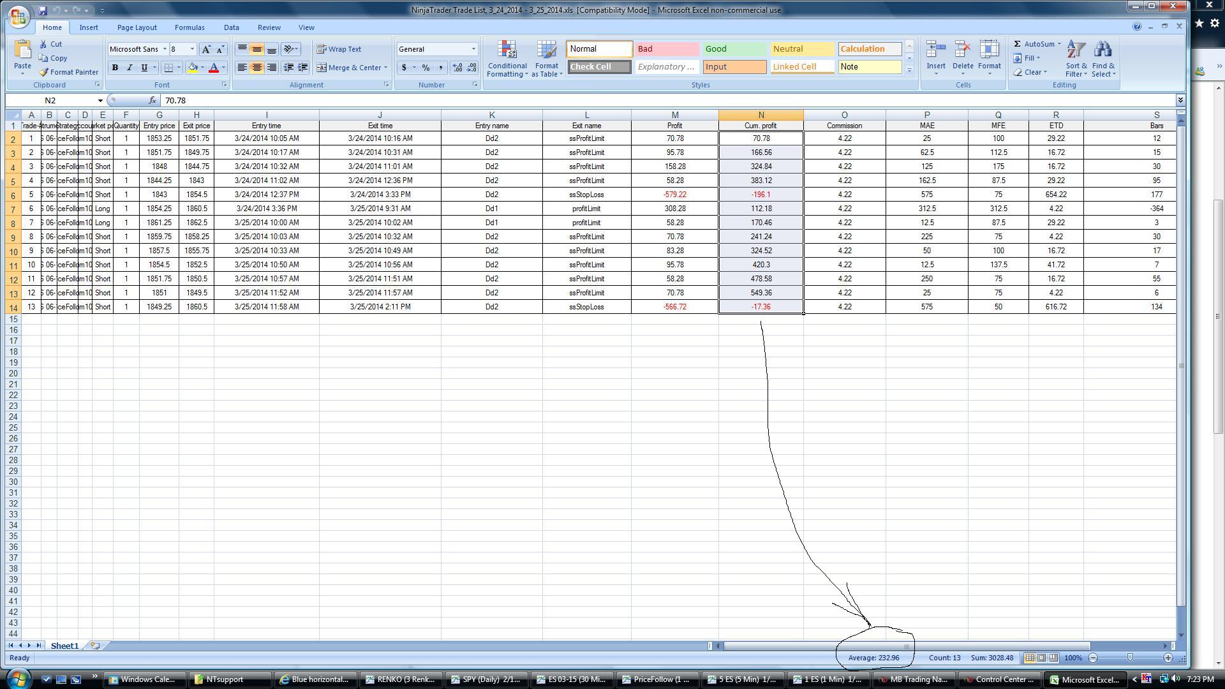Open the Name Box dropdown arrow
Screen dimensions: 1225x689
click(x=100, y=101)
